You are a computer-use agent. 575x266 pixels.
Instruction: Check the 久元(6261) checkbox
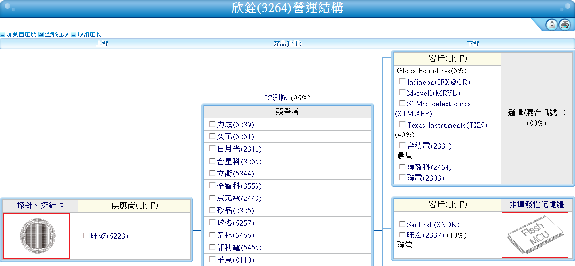click(x=212, y=136)
